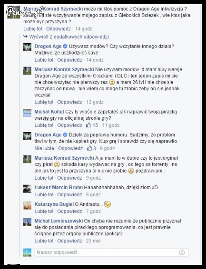Open the Penera.pl logo watermark

(x=25, y=12)
